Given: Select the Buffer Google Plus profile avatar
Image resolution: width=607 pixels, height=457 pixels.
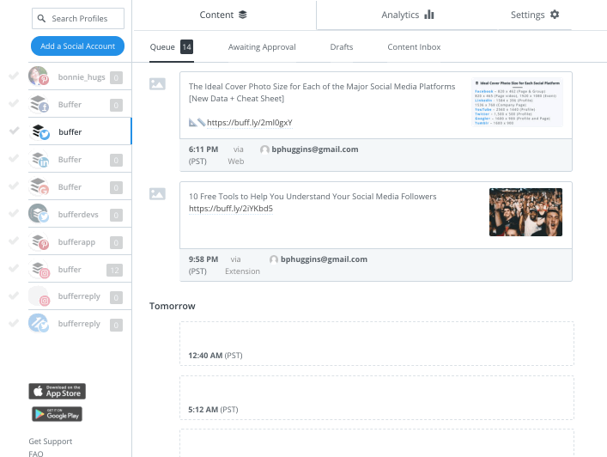Looking at the screenshot, I should pos(39,186).
